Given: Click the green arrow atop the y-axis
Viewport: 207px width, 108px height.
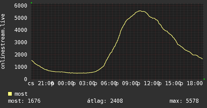Looking at the screenshot, I should pos(31,3).
